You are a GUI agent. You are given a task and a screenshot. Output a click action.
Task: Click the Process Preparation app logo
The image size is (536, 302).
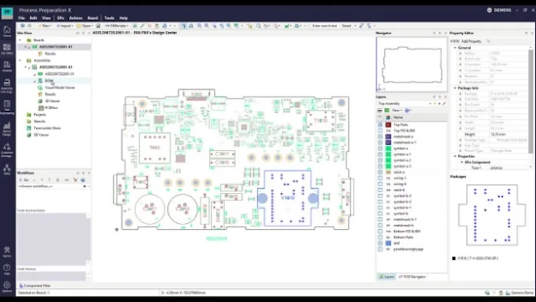pyautogui.click(x=7, y=12)
